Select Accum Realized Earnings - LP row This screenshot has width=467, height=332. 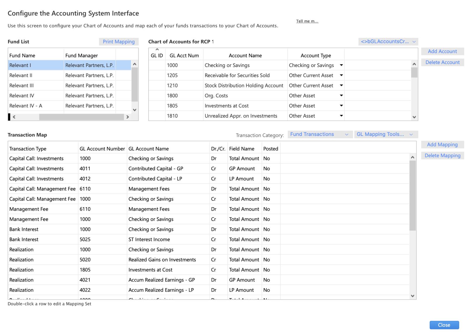pyautogui.click(x=208, y=290)
